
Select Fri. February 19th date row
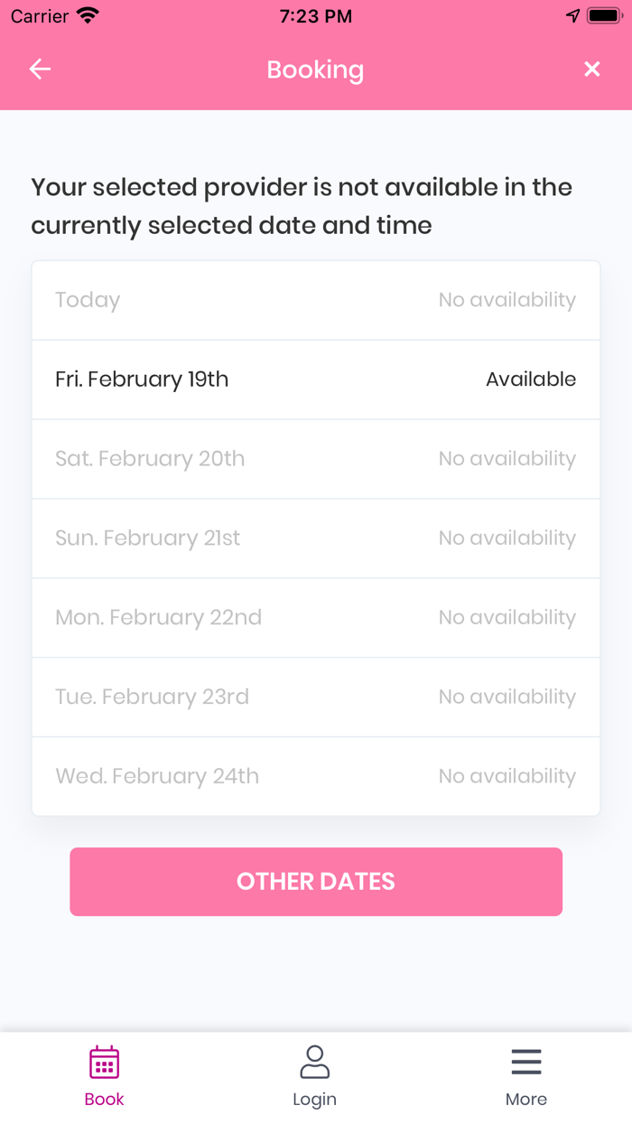tap(142, 379)
